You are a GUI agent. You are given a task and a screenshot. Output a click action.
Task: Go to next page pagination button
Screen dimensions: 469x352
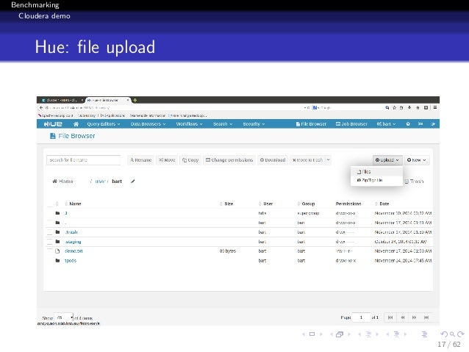415,317
